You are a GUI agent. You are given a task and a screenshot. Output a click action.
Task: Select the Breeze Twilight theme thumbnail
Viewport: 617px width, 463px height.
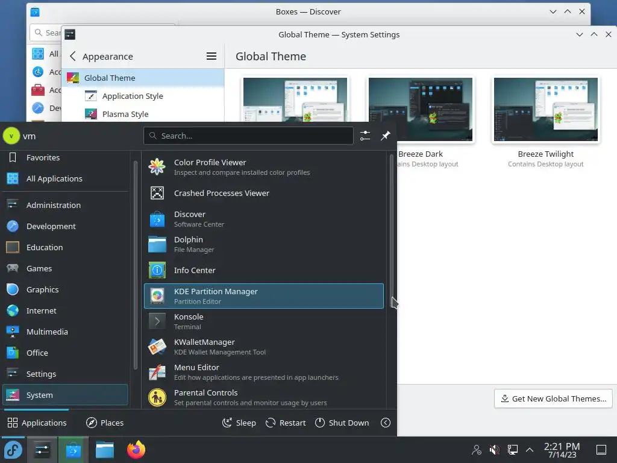pos(546,109)
